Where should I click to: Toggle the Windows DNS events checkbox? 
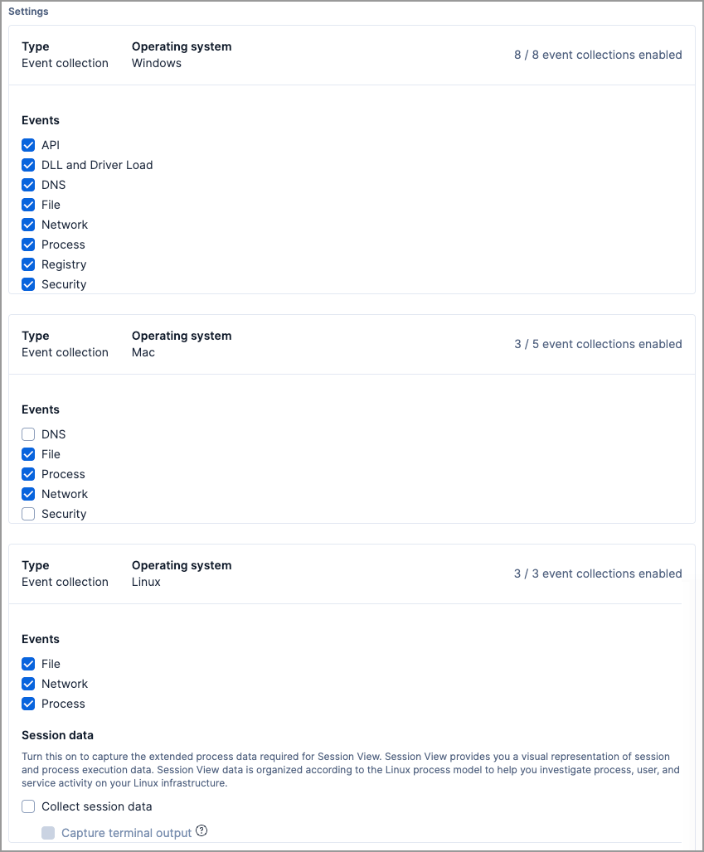(x=28, y=185)
